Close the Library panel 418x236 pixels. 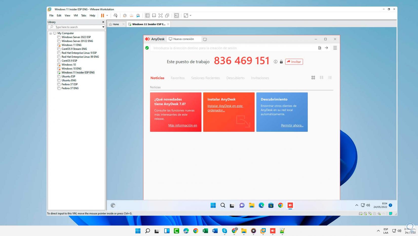103,22
